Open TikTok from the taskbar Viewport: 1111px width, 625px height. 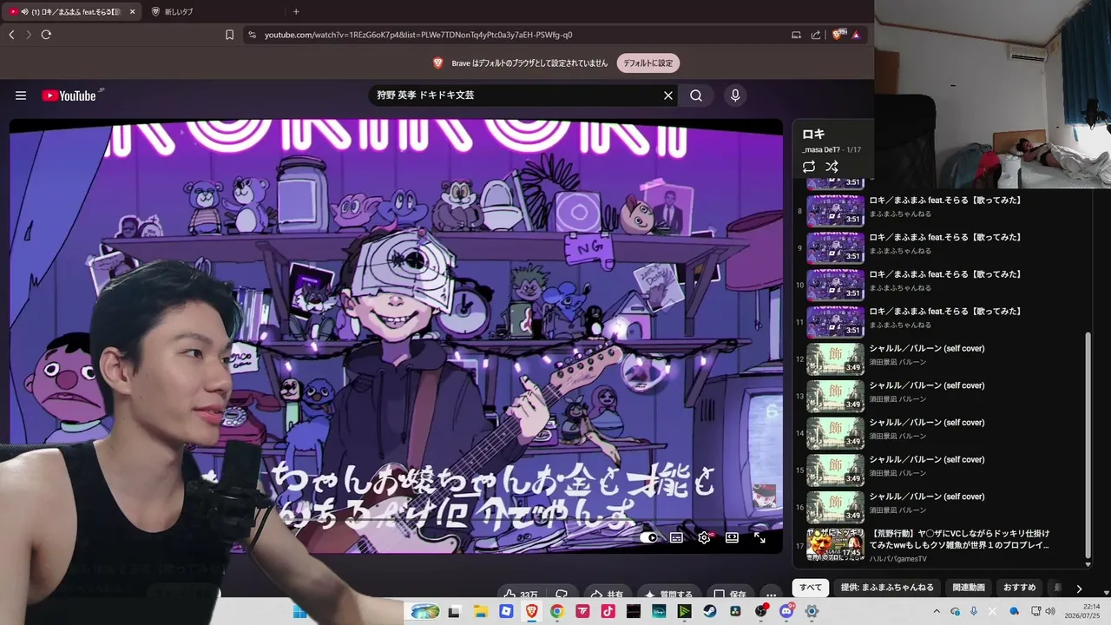tap(608, 612)
